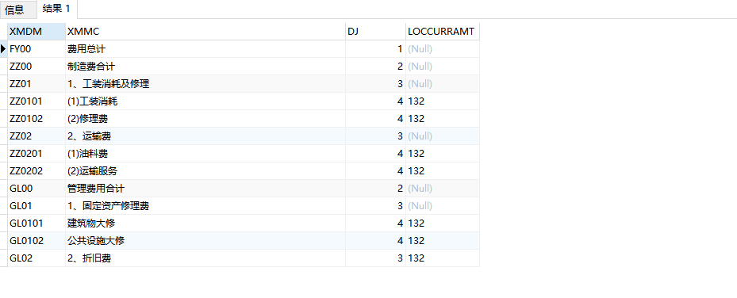Select the ZZ0101 cell

[x=36, y=101]
